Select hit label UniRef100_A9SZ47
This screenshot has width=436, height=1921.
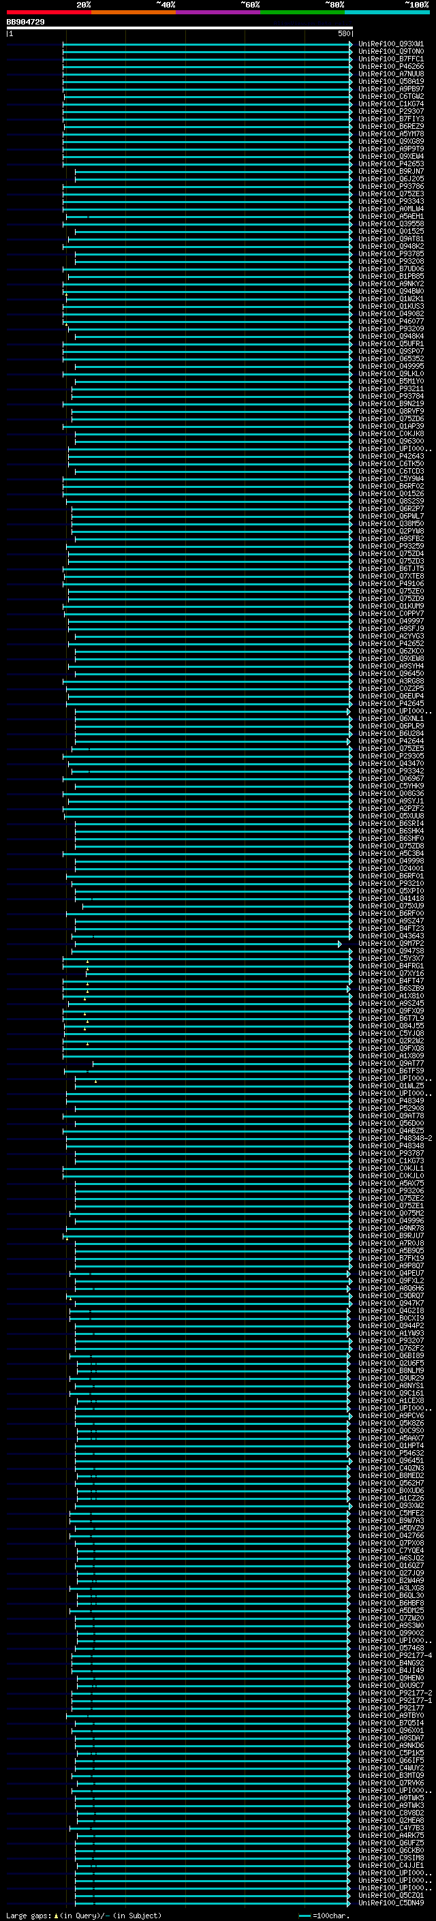tap(390, 920)
